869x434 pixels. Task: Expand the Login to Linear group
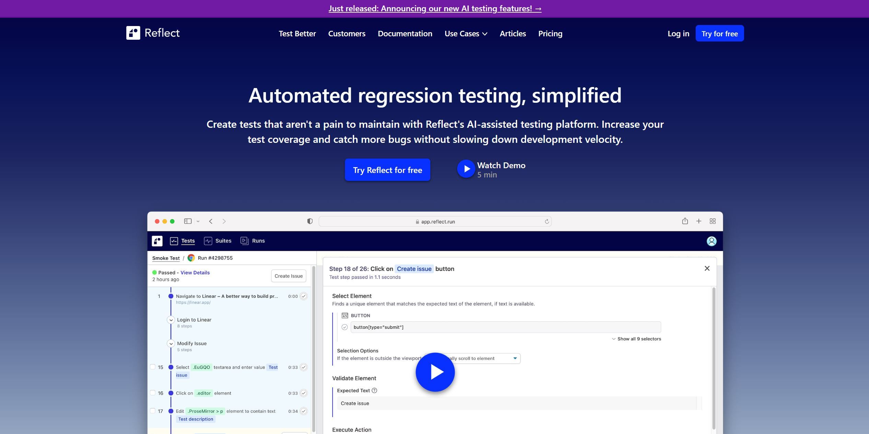point(171,319)
